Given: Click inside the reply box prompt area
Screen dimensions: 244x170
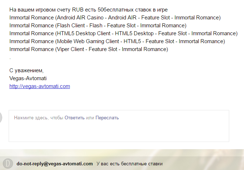Looking at the screenshot, I should pos(119,126).
